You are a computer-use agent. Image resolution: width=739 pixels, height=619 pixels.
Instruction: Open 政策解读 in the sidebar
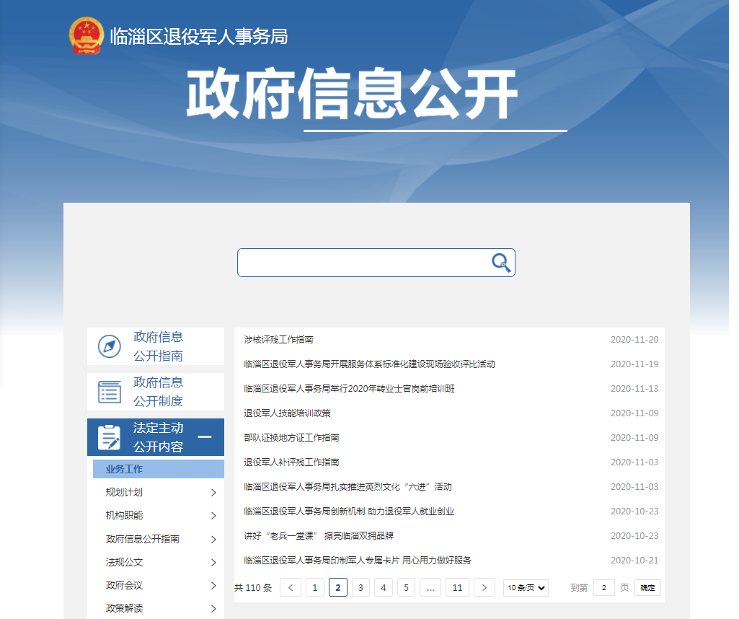(x=124, y=608)
